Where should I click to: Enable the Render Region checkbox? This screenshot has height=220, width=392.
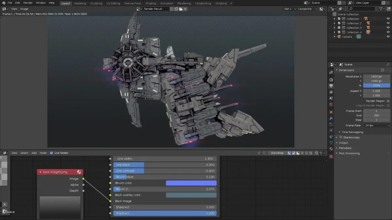tap(388, 101)
